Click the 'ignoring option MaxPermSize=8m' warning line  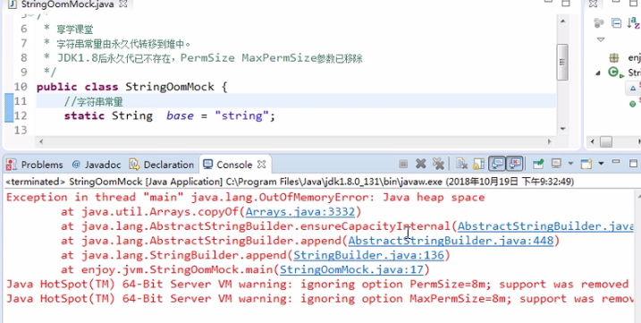(x=320, y=299)
